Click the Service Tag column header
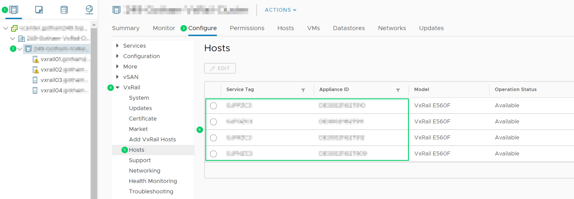The image size is (574, 199). coord(240,89)
